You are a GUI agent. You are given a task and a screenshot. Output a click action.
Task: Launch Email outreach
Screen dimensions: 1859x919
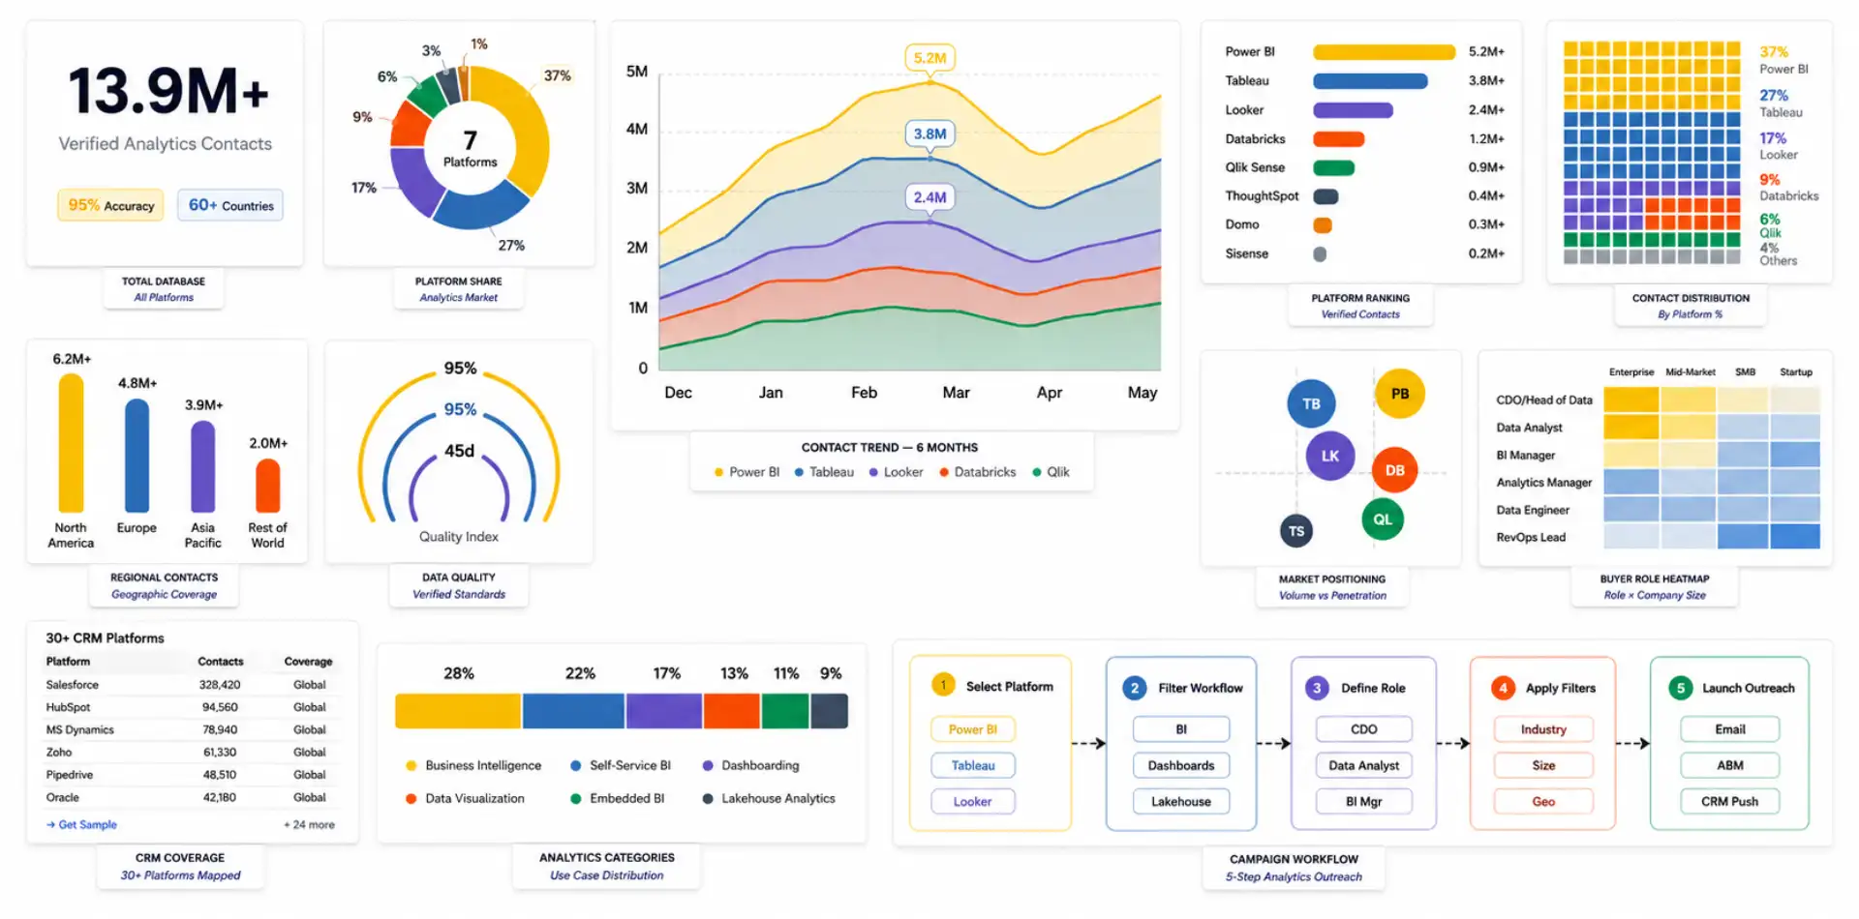tap(1730, 729)
